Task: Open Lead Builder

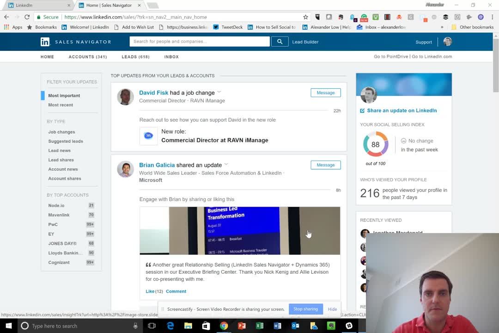Action: 305,42
